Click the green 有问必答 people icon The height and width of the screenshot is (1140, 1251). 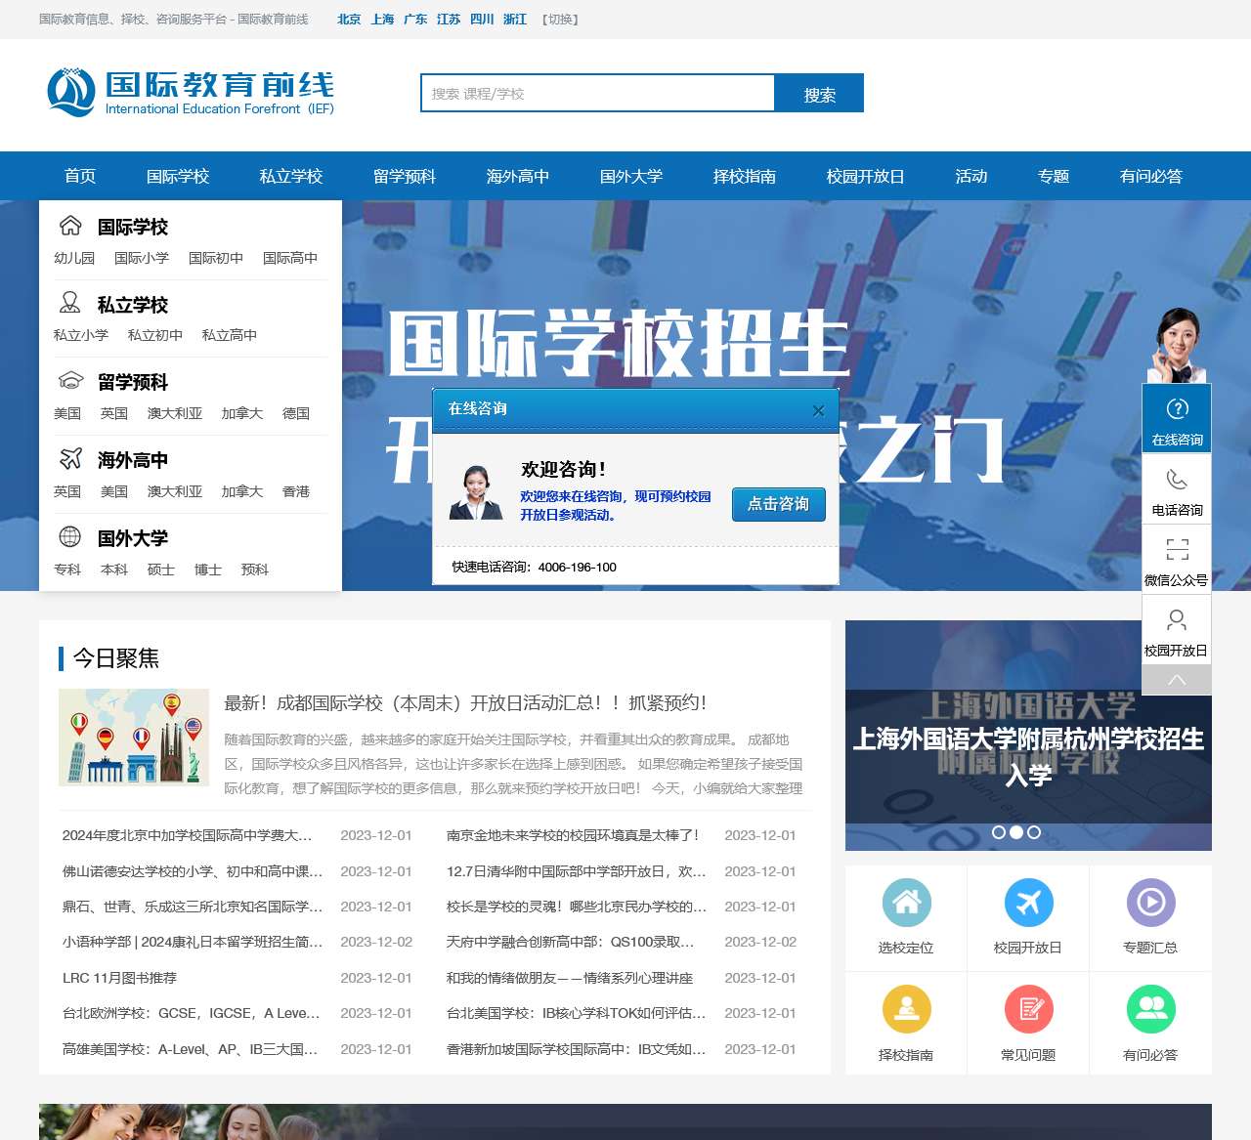[1151, 1009]
